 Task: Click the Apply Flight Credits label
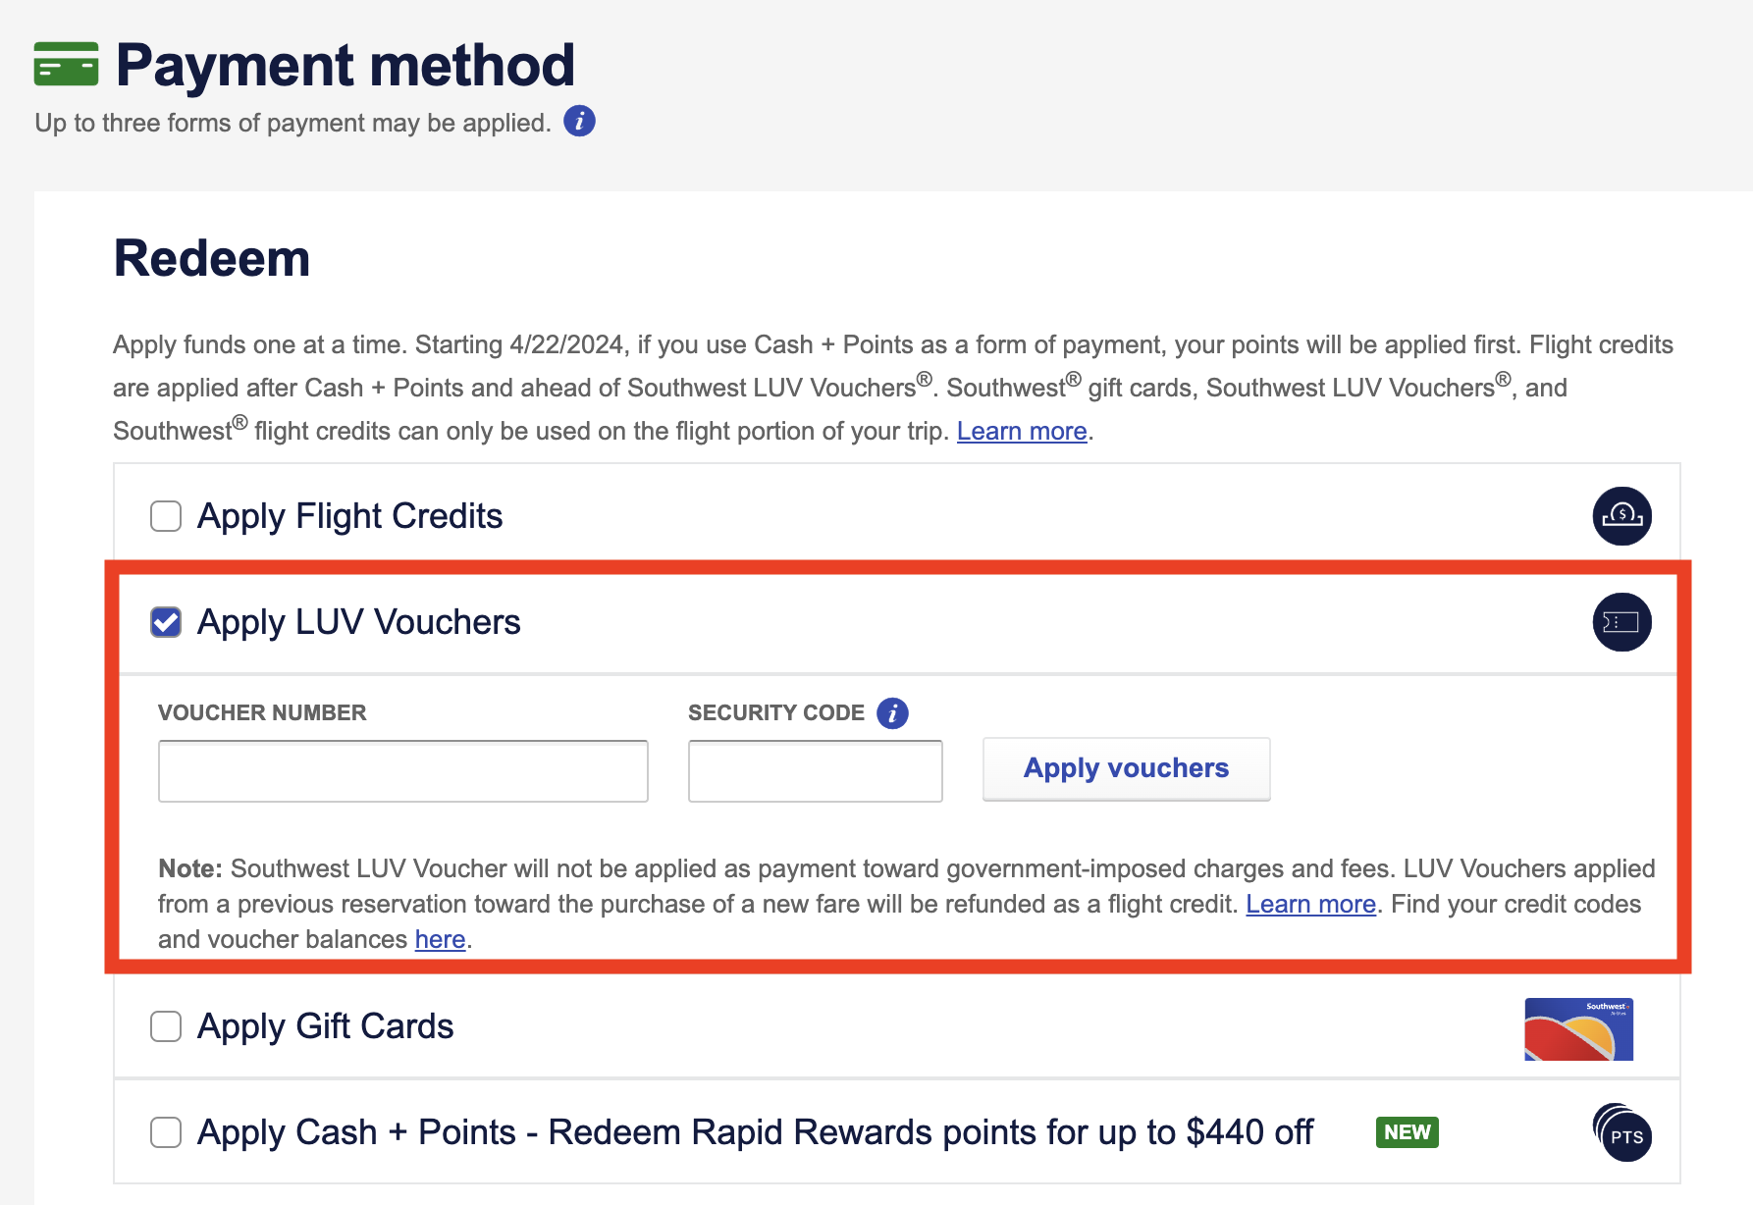[350, 516]
